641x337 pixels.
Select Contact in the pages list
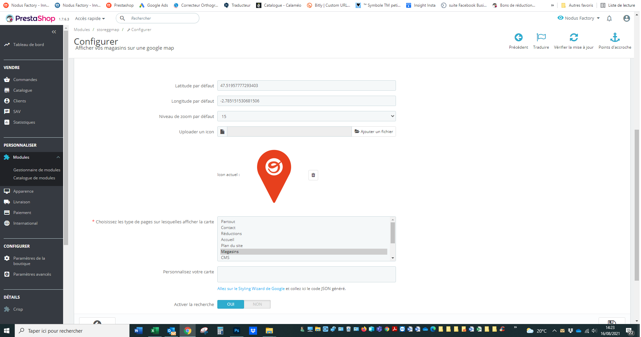click(228, 228)
